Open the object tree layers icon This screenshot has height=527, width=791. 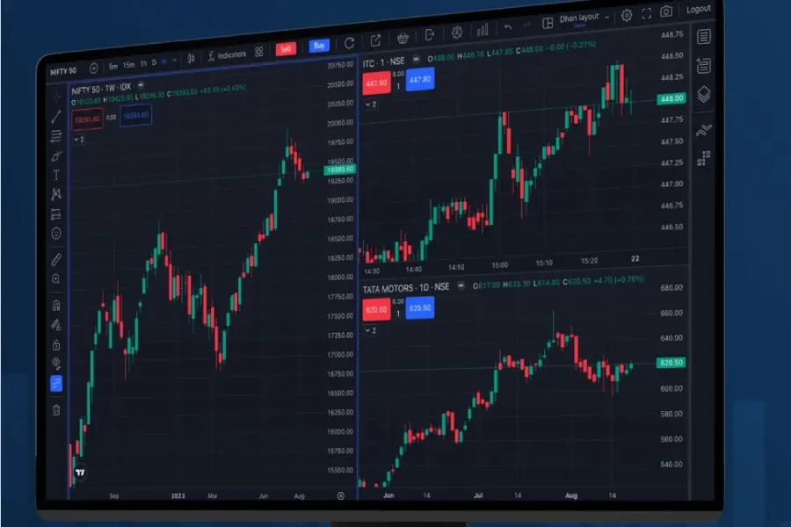point(703,95)
